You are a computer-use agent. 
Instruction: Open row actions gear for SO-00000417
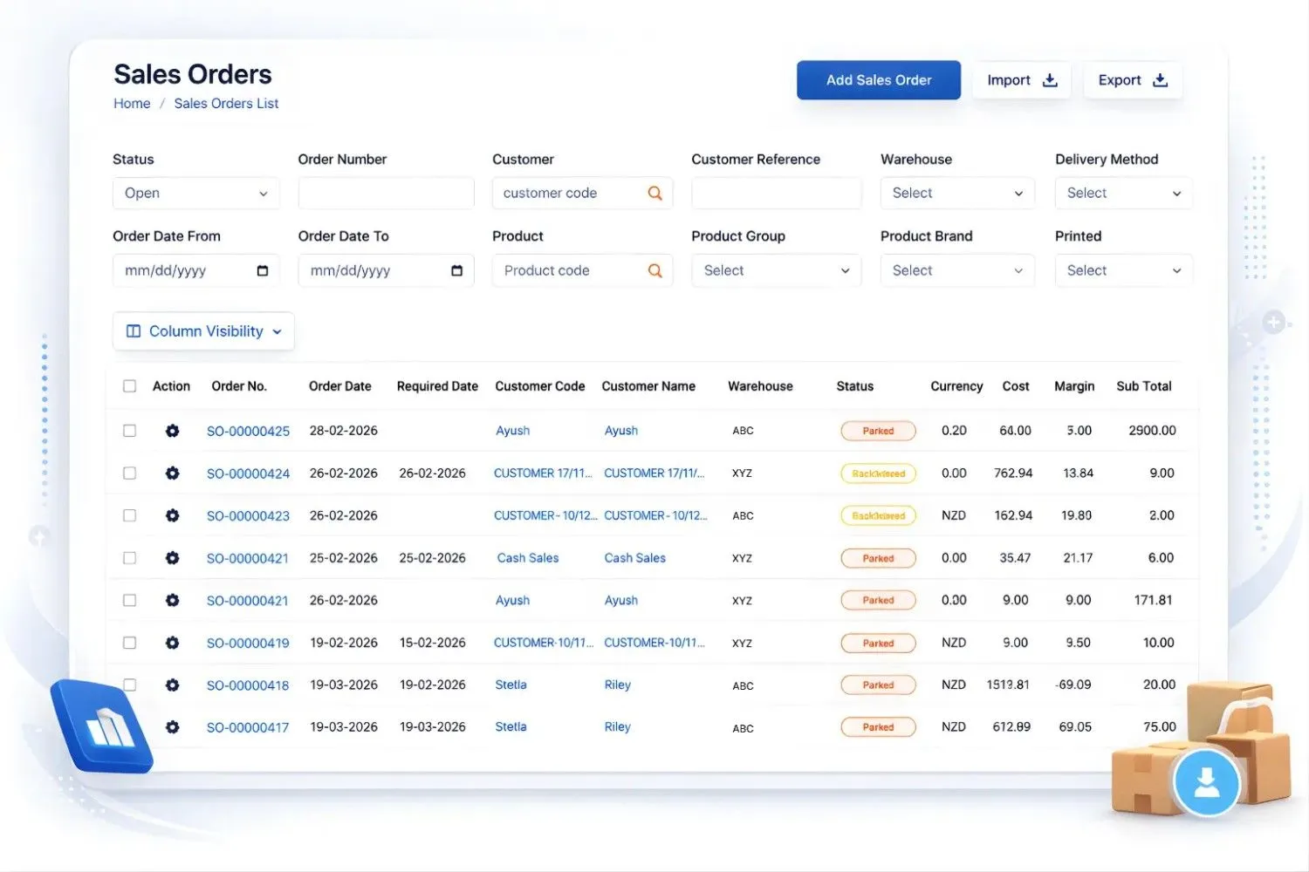click(172, 726)
